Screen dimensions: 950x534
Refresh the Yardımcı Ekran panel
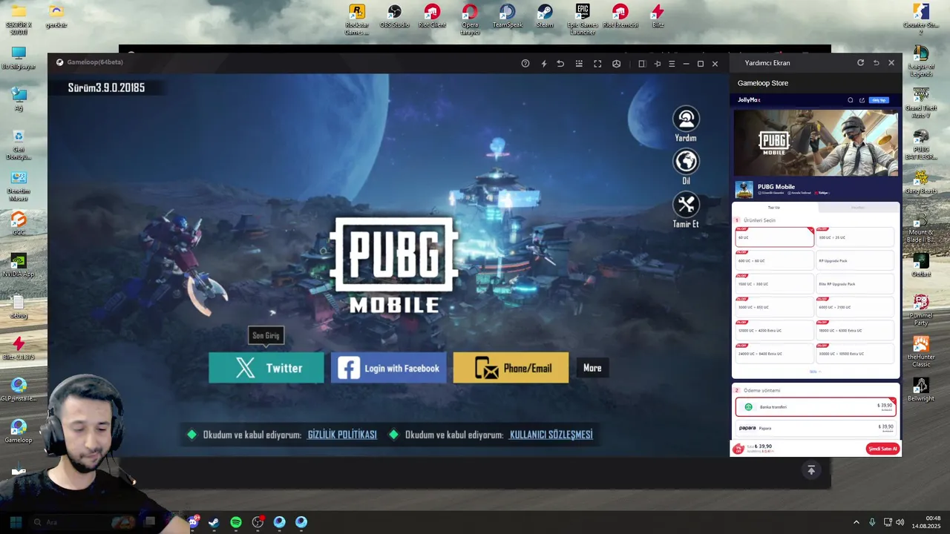coord(860,63)
